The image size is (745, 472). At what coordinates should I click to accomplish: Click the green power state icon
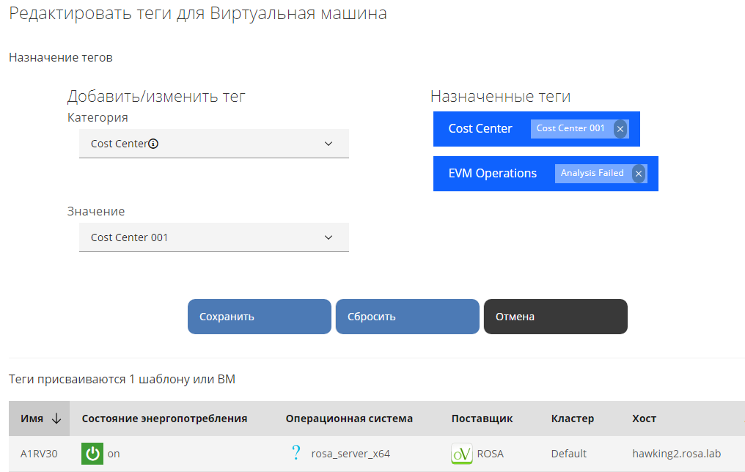92,454
